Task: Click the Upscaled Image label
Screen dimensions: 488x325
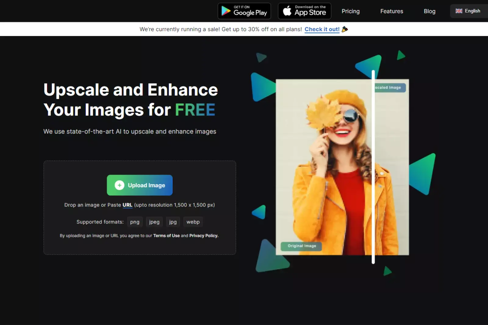Action: click(x=389, y=87)
